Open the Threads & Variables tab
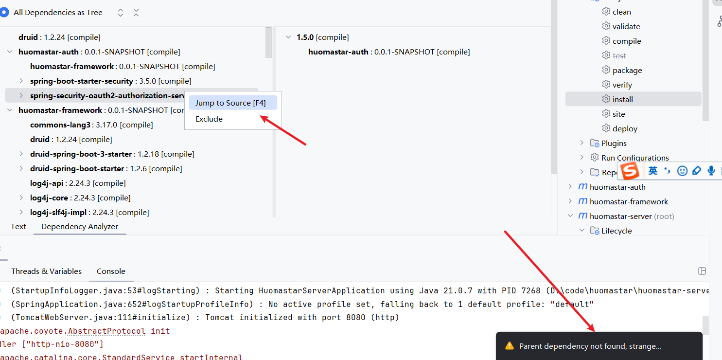The height and width of the screenshot is (360, 722). (46, 271)
